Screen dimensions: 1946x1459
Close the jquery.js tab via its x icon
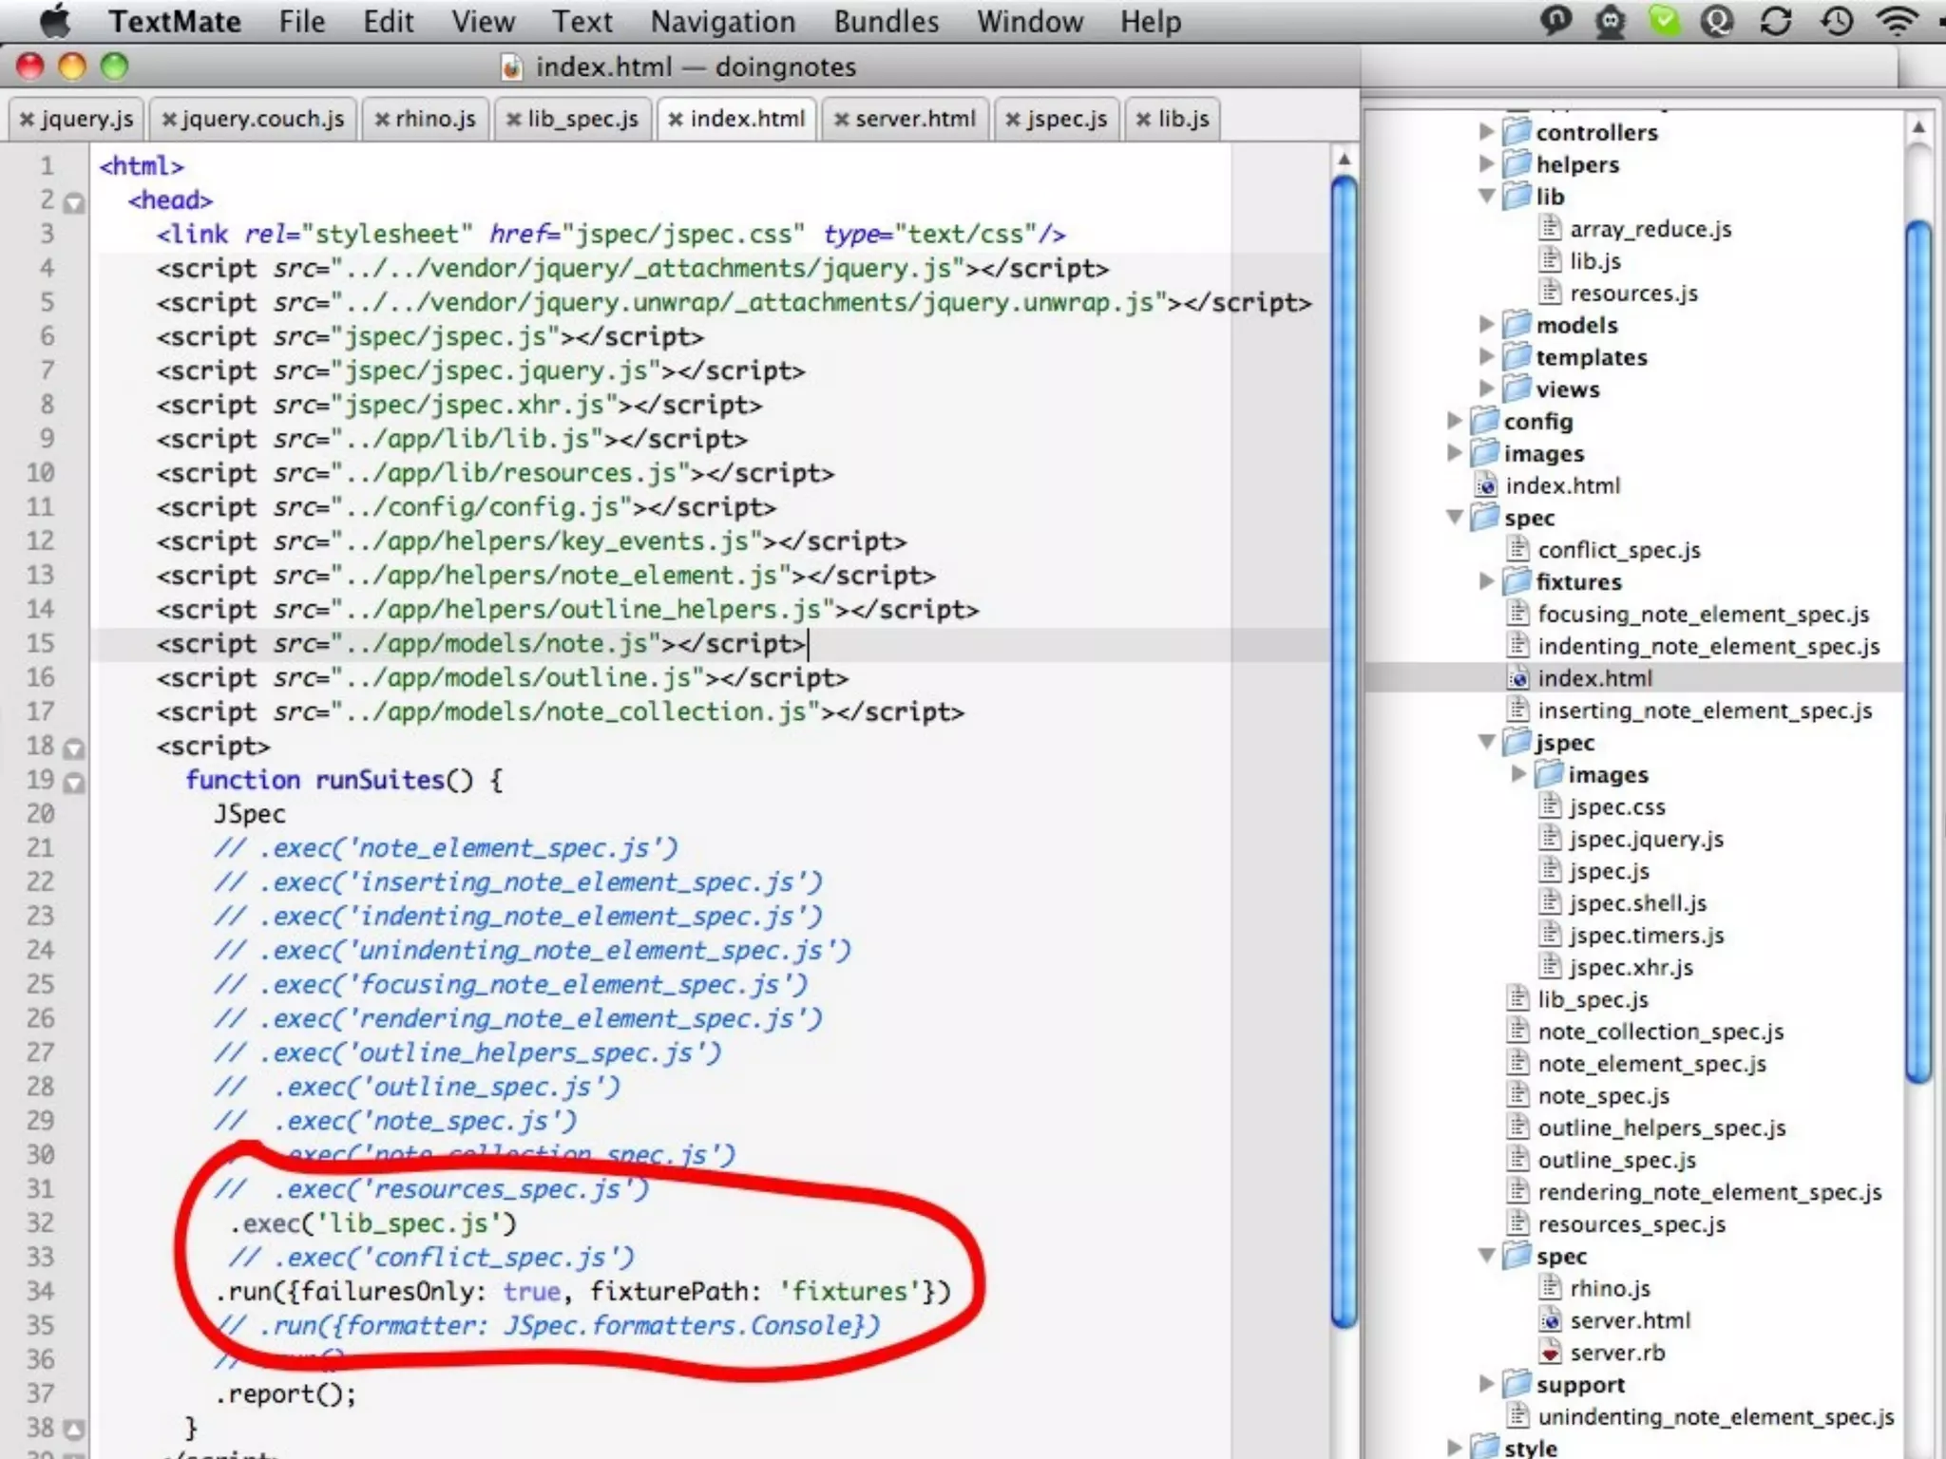point(27,120)
